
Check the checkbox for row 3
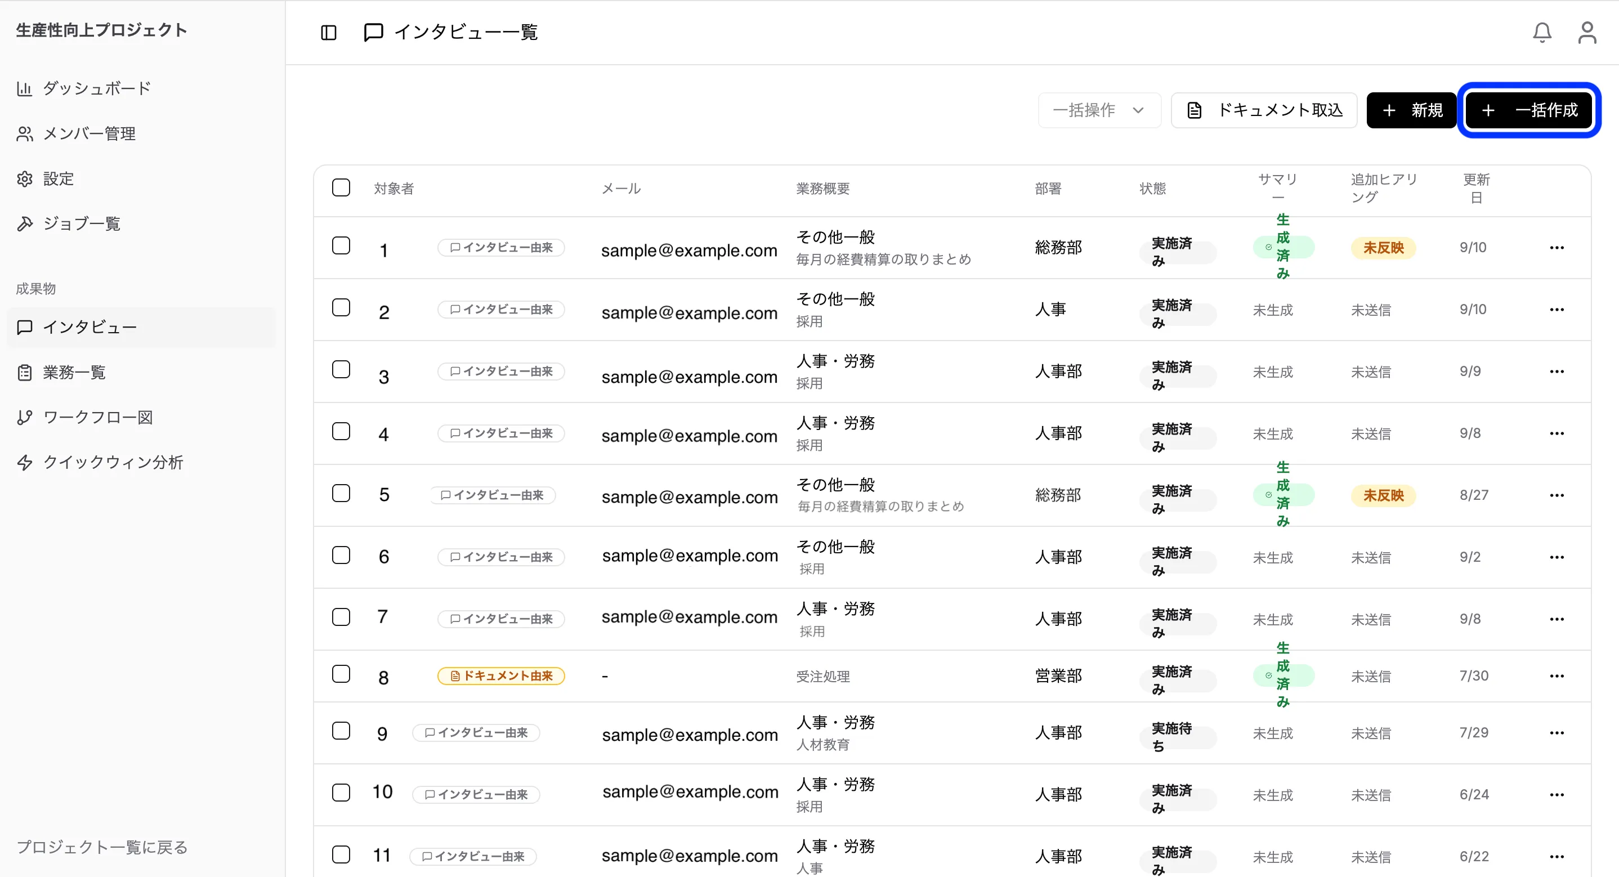point(341,369)
